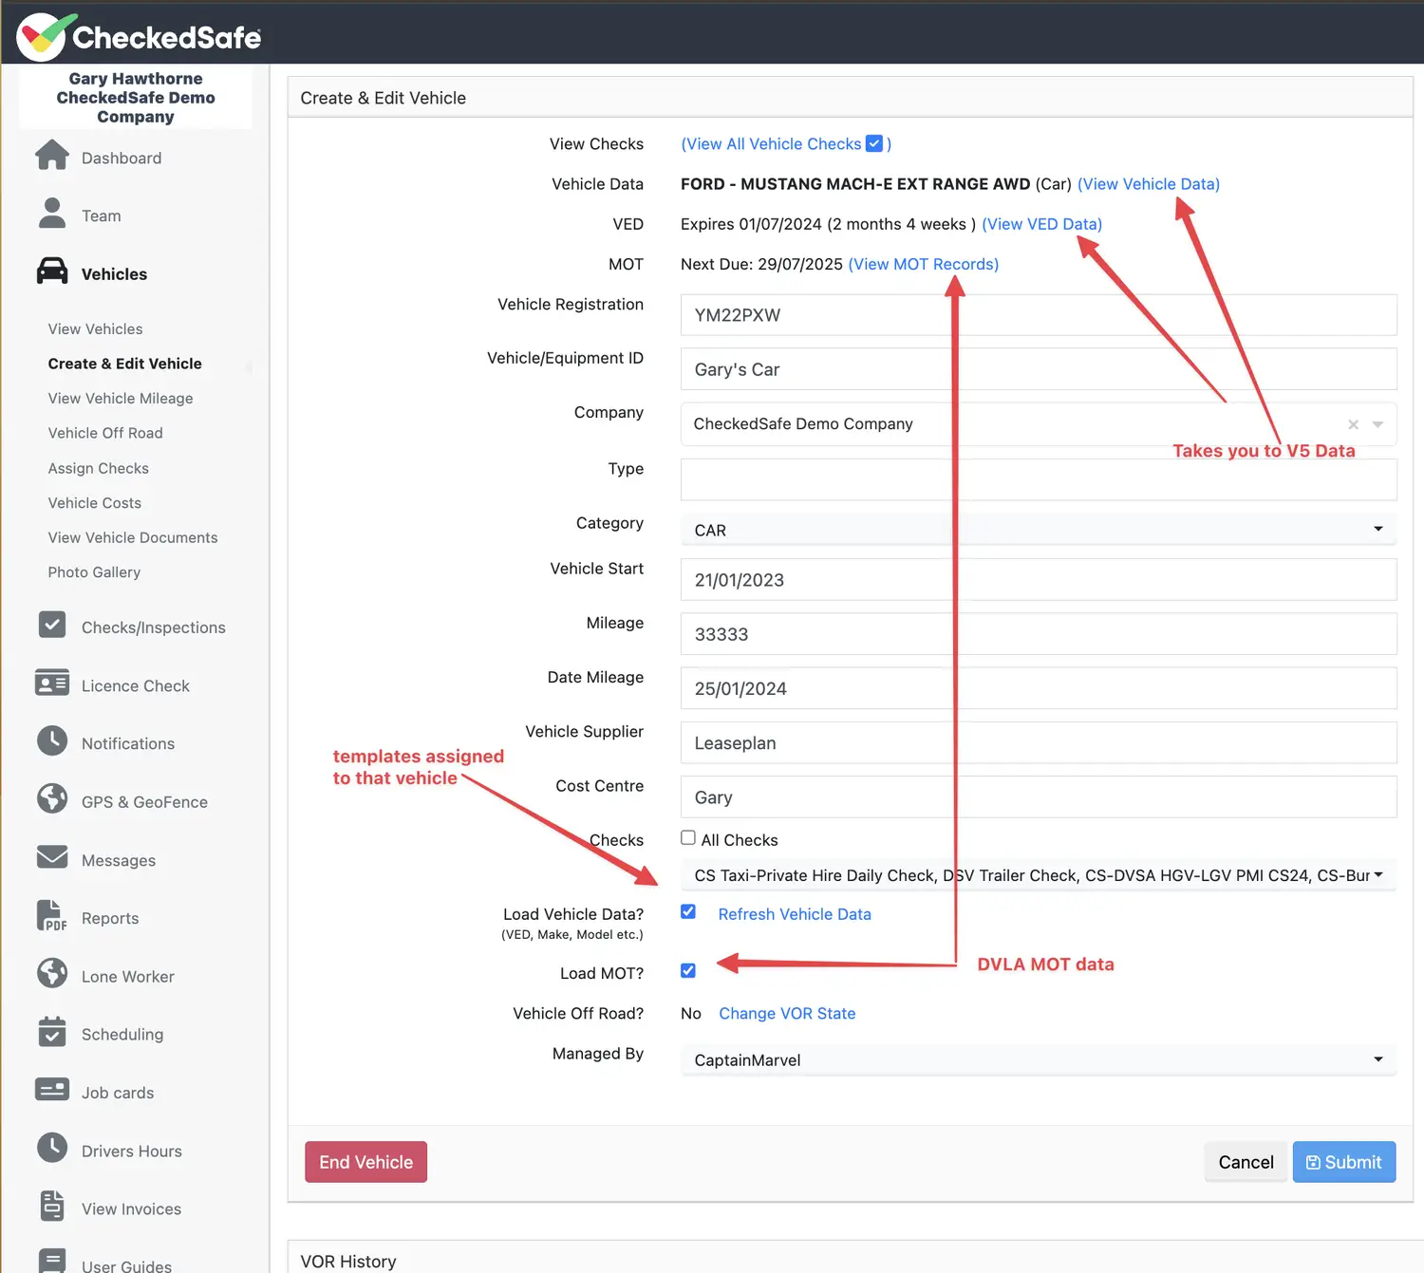Click the Lone Worker globe icon
Image resolution: width=1424 pixels, height=1273 pixels.
click(x=52, y=974)
